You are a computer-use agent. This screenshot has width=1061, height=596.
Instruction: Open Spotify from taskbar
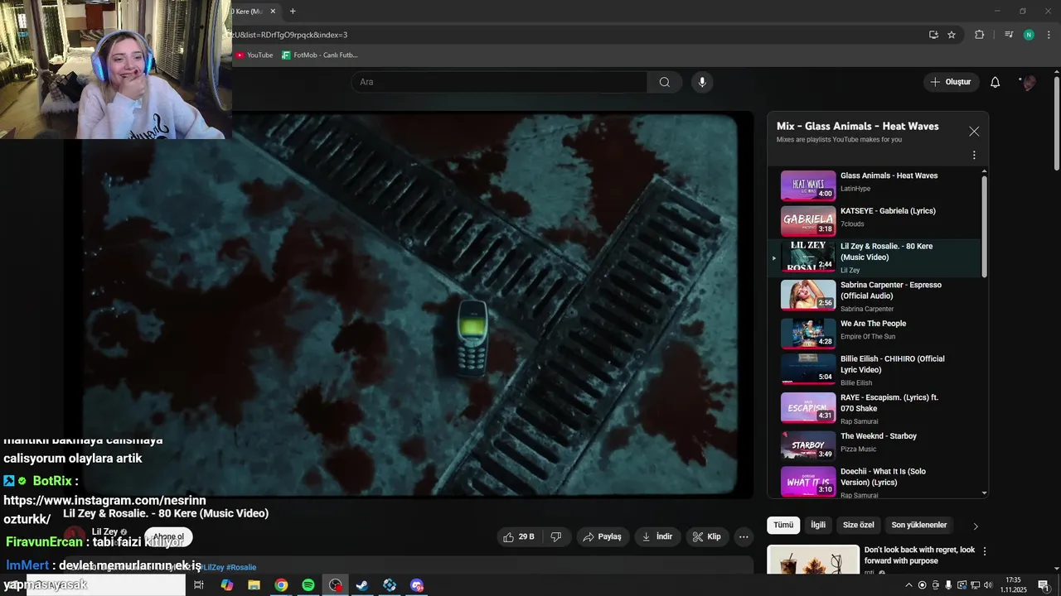308,585
